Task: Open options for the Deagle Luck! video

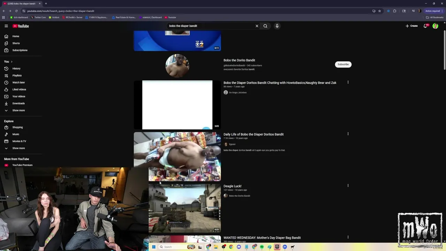Action: [x=348, y=185]
